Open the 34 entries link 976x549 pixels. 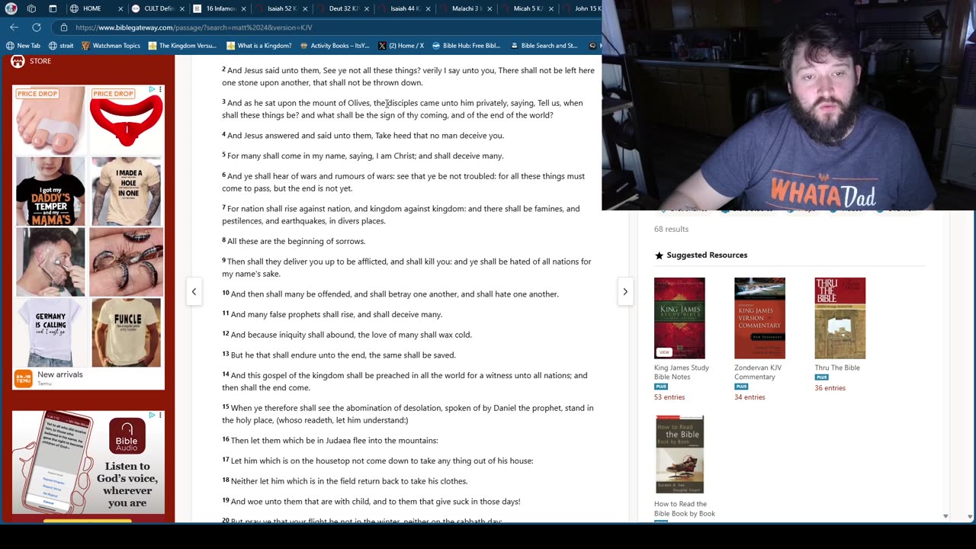[x=750, y=397]
